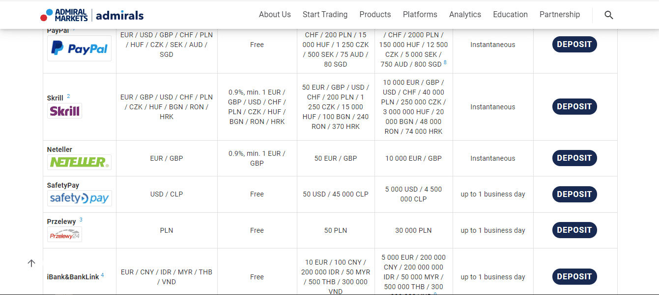The height and width of the screenshot is (295, 659).
Task: Expand the Analytics navigation menu
Action: coord(465,15)
